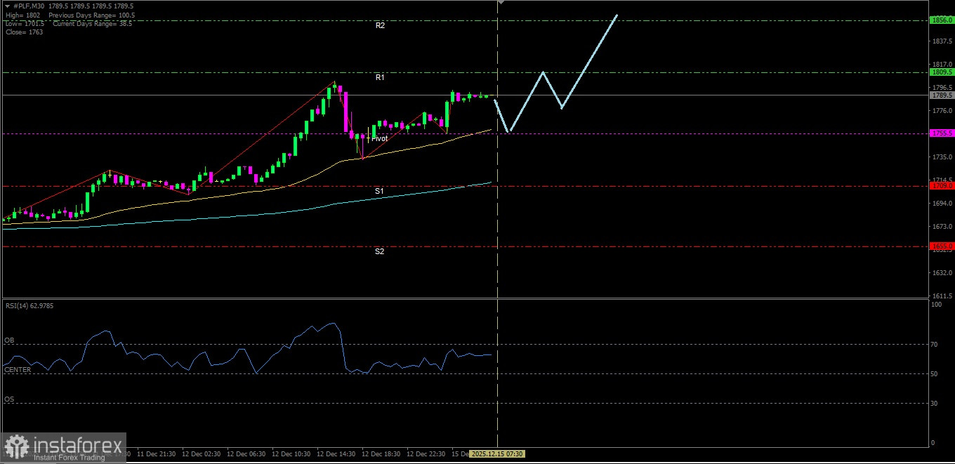Click the red 1709.0 S1 price tag

[x=941, y=186]
